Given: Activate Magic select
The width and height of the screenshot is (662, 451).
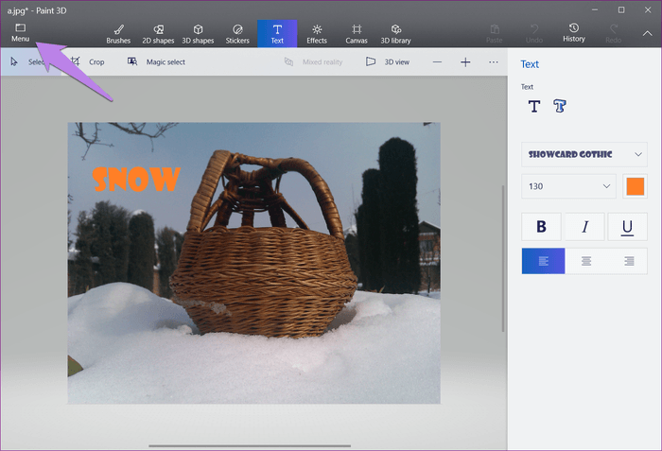Looking at the screenshot, I should pyautogui.click(x=157, y=62).
